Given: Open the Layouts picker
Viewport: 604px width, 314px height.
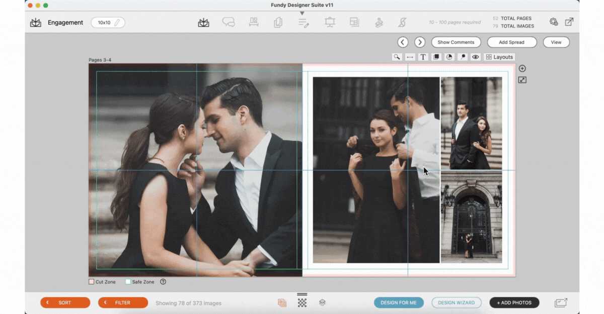Looking at the screenshot, I should [x=499, y=57].
